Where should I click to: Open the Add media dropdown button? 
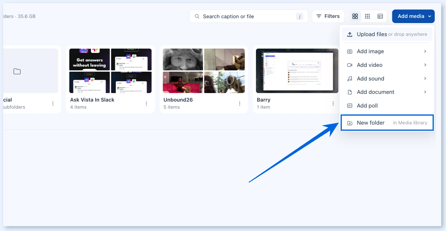coord(413,16)
